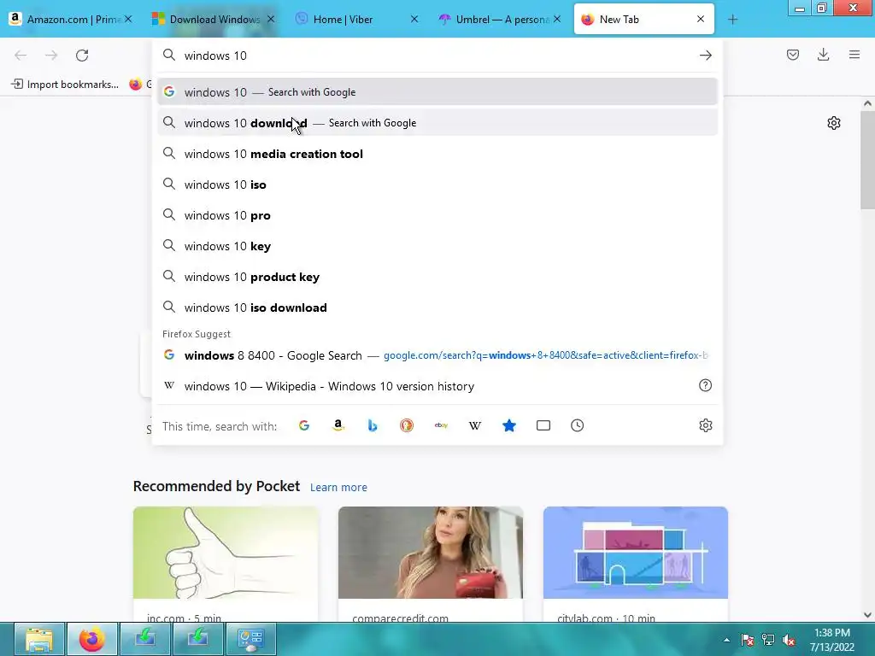Screen dimensions: 875x656
Task: Search this time with Wikipedia icon
Action: click(x=475, y=425)
